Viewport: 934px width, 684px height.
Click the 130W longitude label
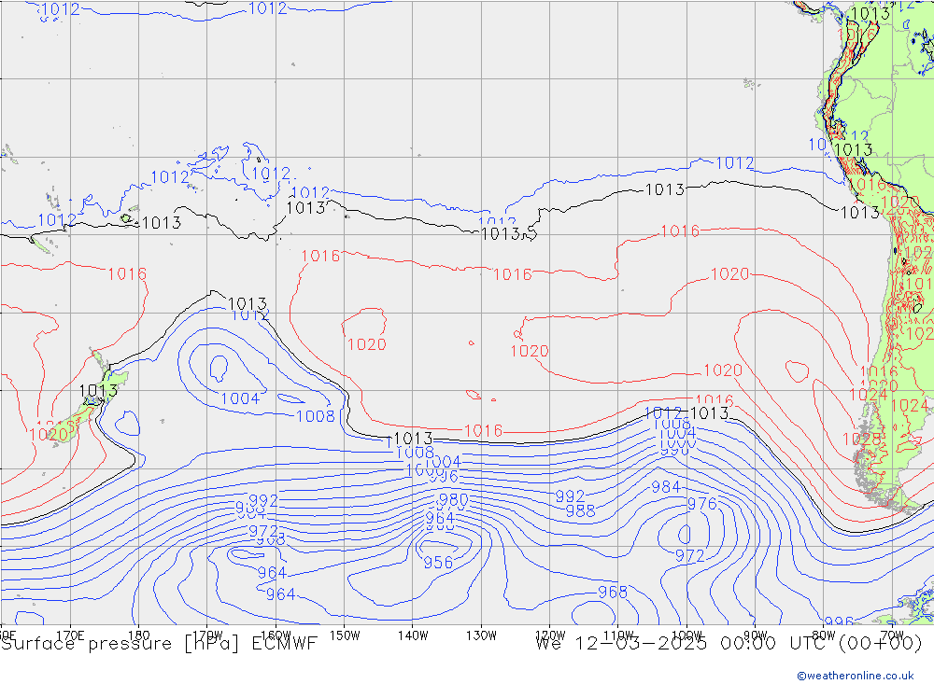tap(481, 635)
